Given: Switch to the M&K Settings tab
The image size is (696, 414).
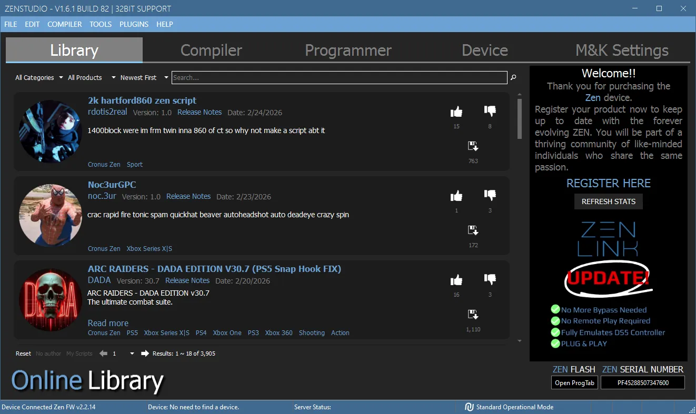Looking at the screenshot, I should pyautogui.click(x=622, y=50).
